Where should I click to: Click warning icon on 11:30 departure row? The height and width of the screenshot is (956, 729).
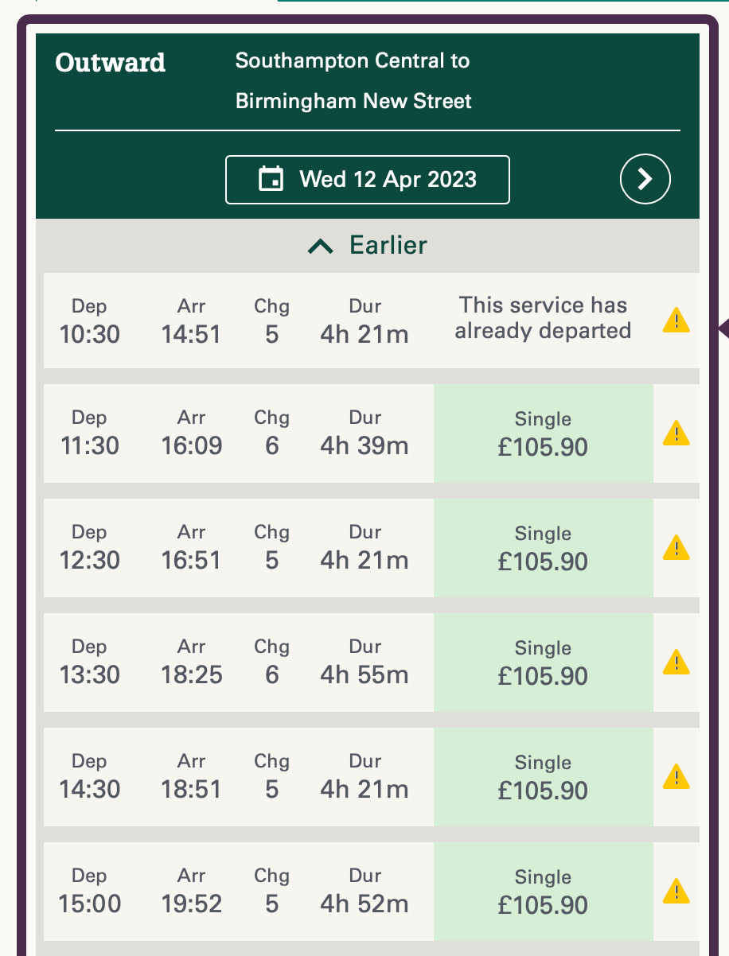(676, 433)
